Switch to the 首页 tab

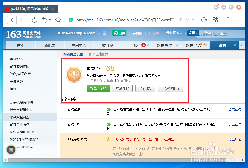click(21, 45)
